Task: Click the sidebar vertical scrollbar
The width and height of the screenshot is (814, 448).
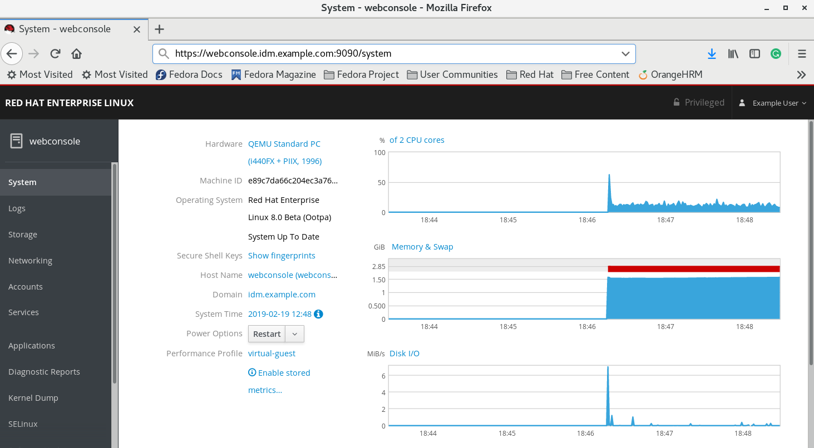Action: coord(115,273)
